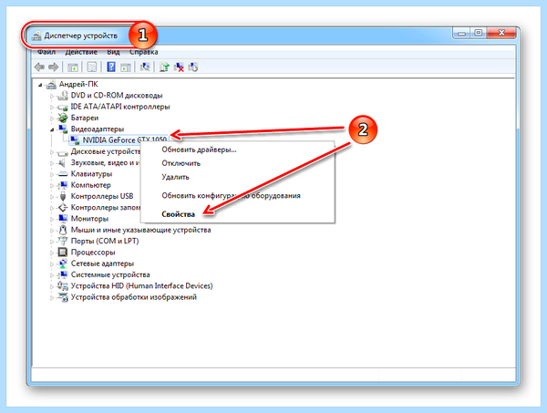Click the USB plug icon of Контроллеры USB
This screenshot has height=413, width=547.
tap(63, 196)
